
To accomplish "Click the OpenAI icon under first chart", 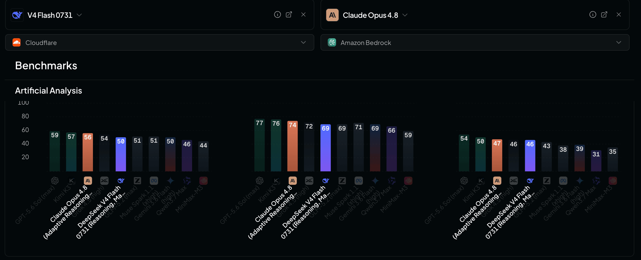I will click(x=55, y=181).
